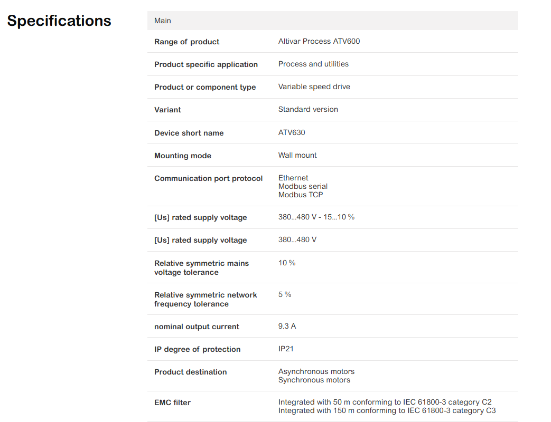
Task: Click the Modbus TCP entry
Action: 301,195
